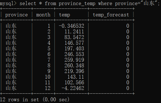
Task: Click forecast 0 in month 12 row
Action: pyautogui.click(x=128, y=88)
